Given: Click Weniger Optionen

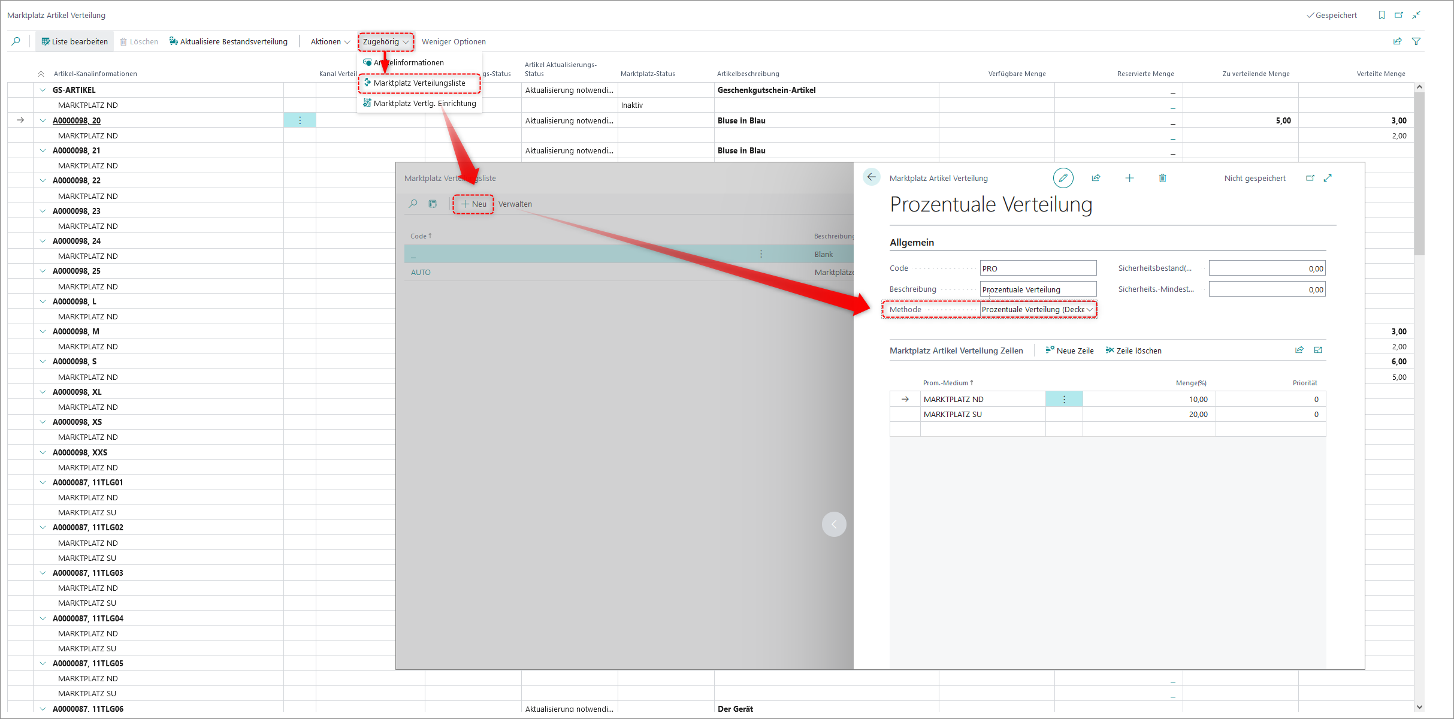Looking at the screenshot, I should point(454,41).
